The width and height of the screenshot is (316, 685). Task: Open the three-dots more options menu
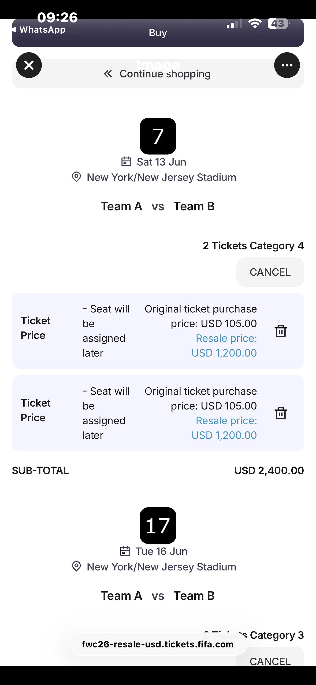287,65
